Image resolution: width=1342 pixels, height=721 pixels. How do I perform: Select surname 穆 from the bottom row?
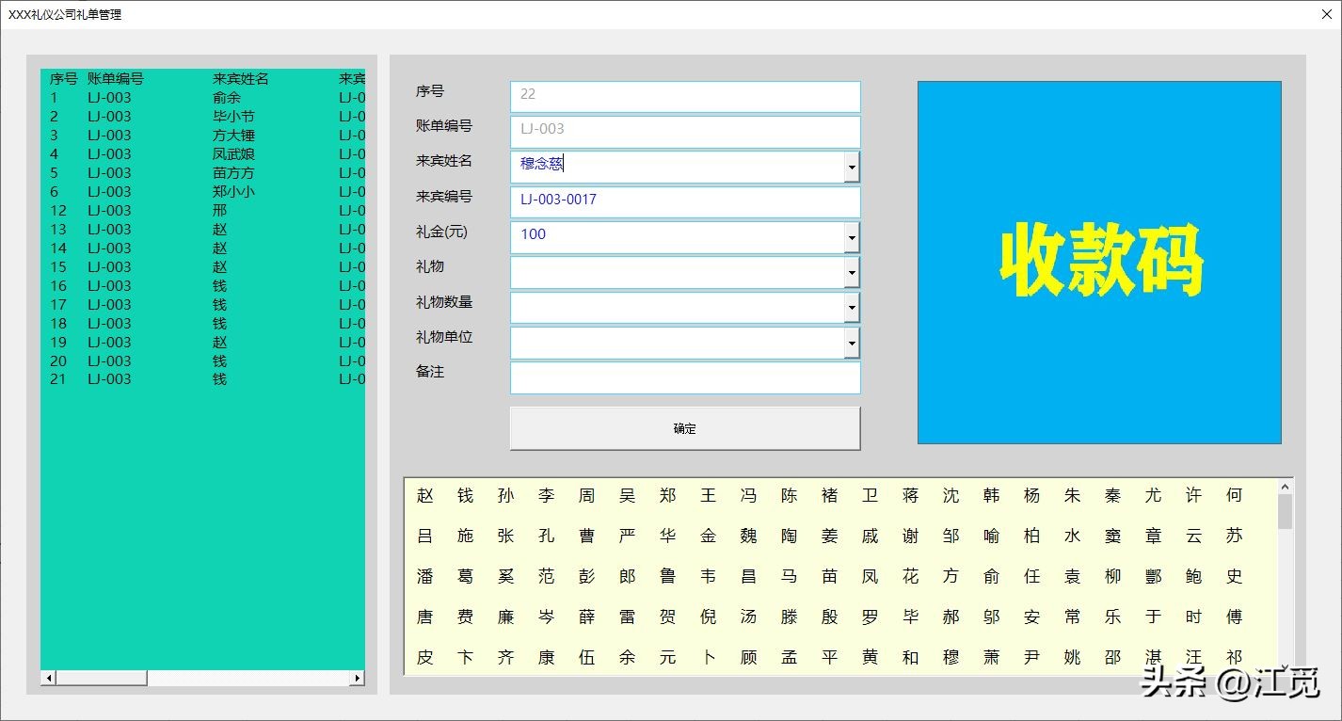point(951,658)
